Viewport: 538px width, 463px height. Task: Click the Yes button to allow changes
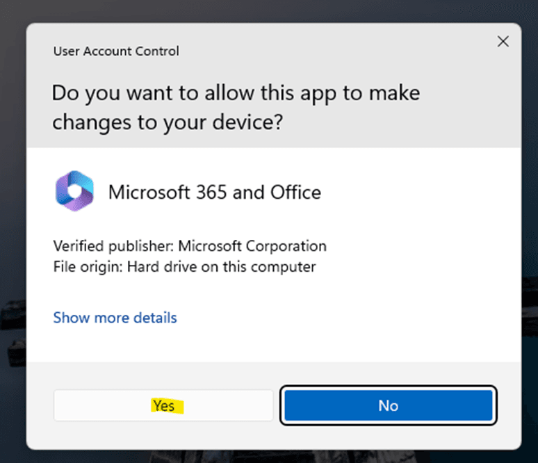[163, 405]
